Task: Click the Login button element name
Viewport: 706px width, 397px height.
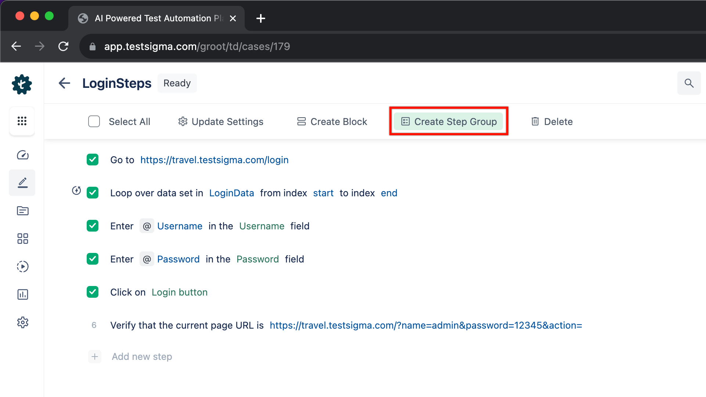Action: pyautogui.click(x=180, y=292)
